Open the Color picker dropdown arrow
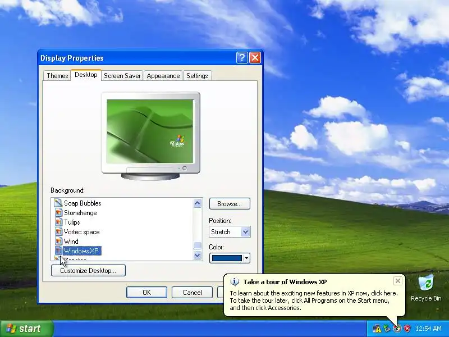This screenshot has width=449, height=337. pos(246,258)
